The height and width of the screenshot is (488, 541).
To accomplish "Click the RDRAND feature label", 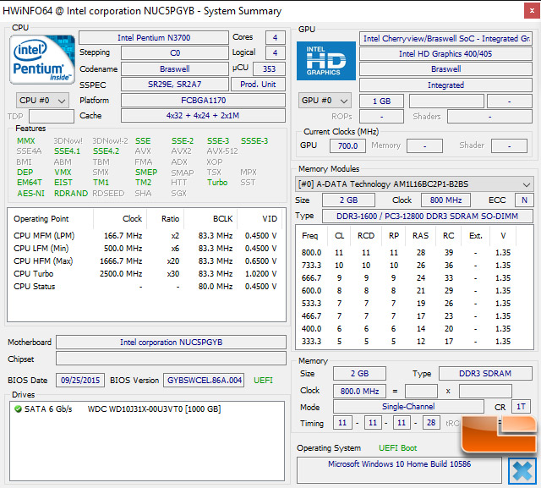I will pyautogui.click(x=71, y=194).
